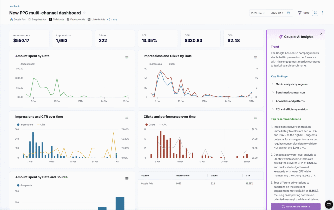The image size is (334, 210).
Task: Toggle CPC legend in Clicks and performance chart
Action: point(163,125)
